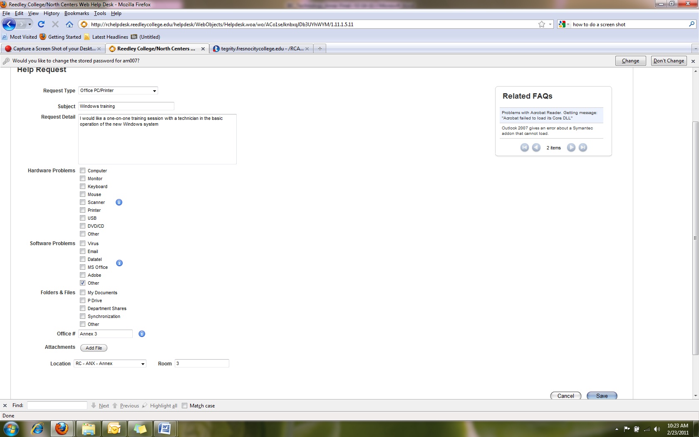Open the back/forward history dropdown

tap(30, 24)
